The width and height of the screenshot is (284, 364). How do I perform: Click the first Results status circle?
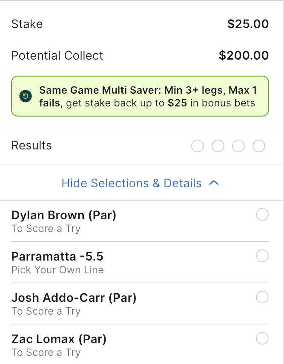[198, 146]
